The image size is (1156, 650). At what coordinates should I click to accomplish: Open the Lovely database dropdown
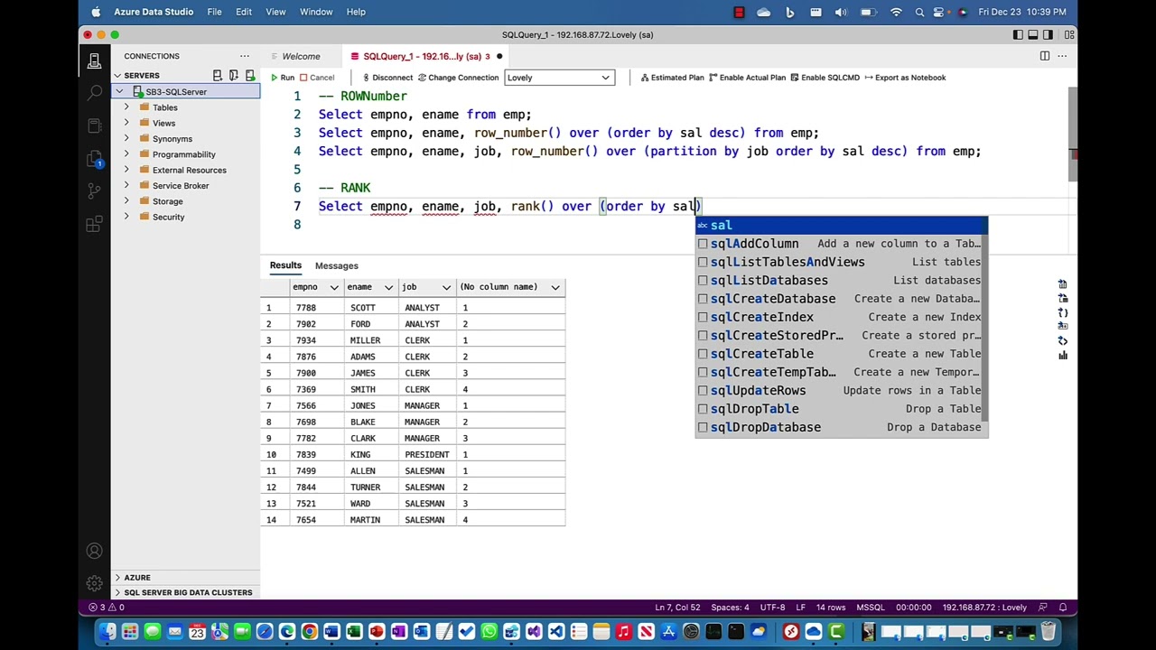click(560, 78)
